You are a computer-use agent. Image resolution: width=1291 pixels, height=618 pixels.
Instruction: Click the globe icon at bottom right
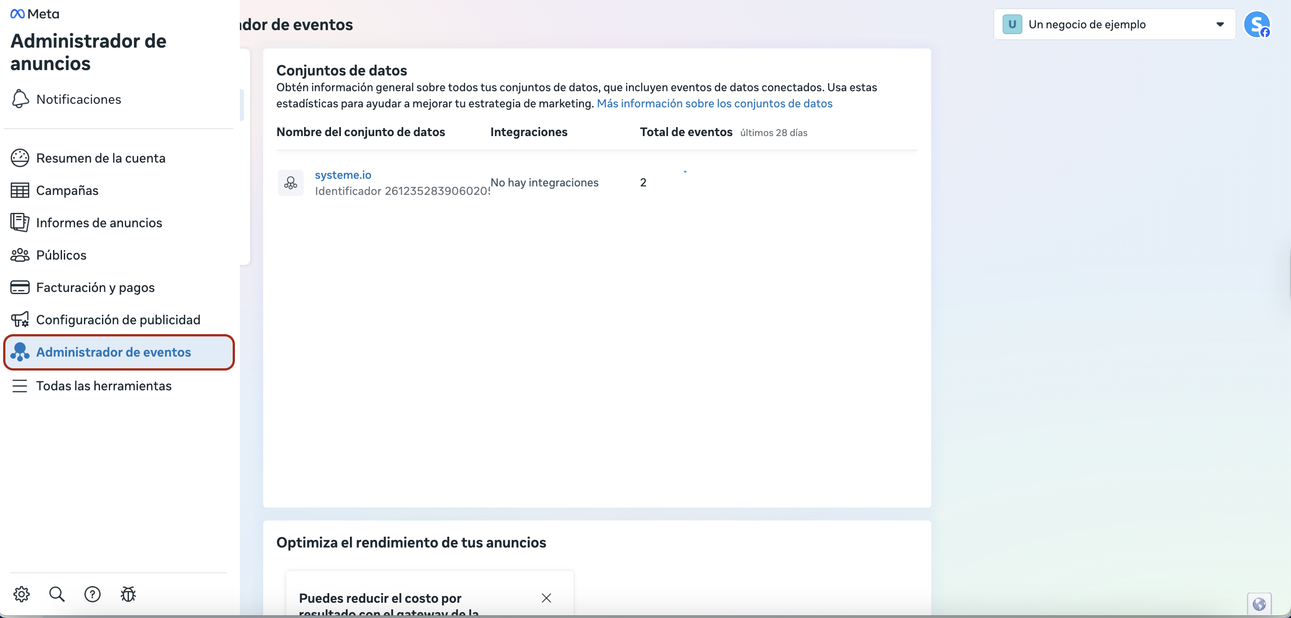(x=1259, y=604)
